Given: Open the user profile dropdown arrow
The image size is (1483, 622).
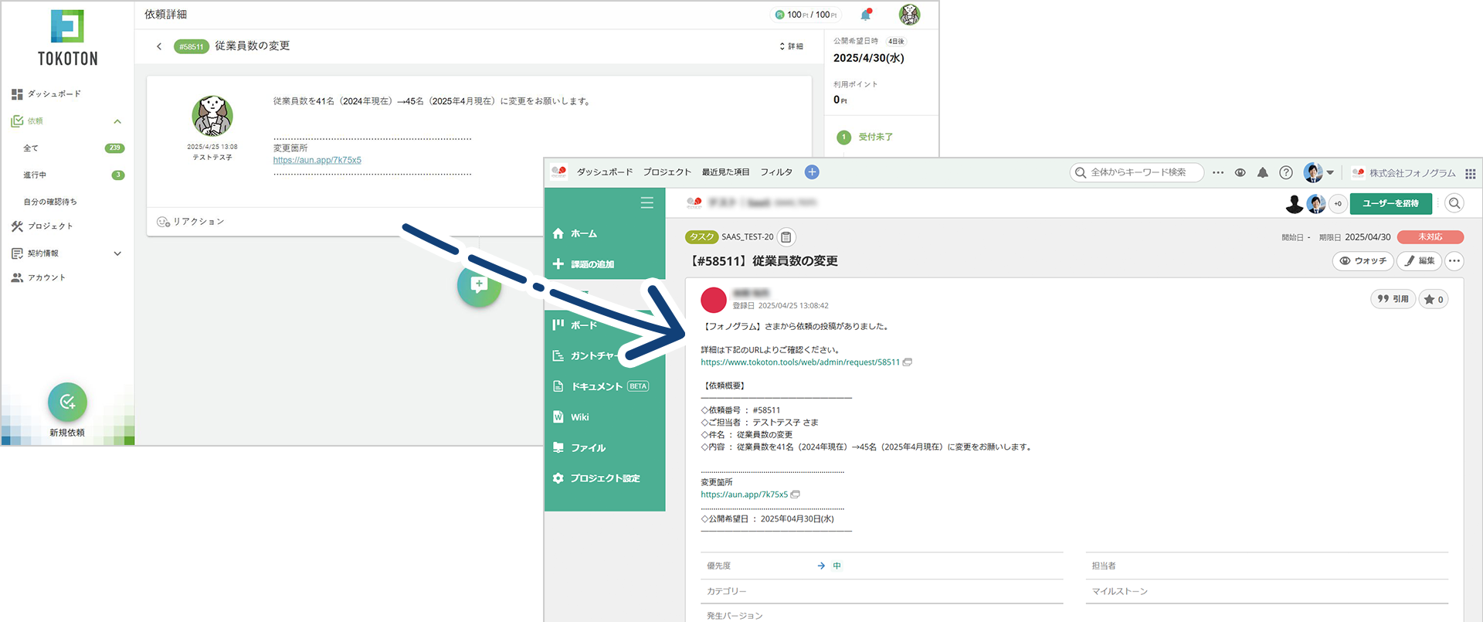Looking at the screenshot, I should (1330, 173).
